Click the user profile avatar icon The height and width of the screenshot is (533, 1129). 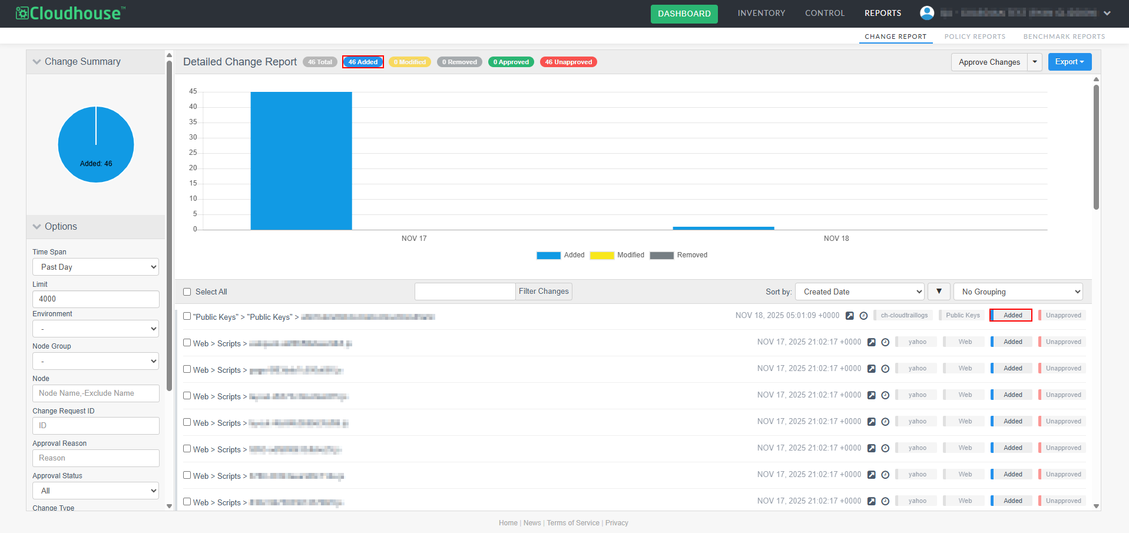(927, 13)
